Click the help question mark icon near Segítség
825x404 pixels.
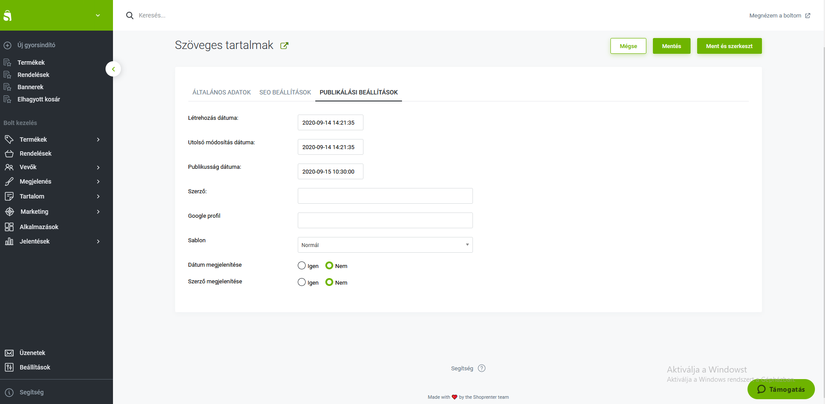tap(482, 368)
